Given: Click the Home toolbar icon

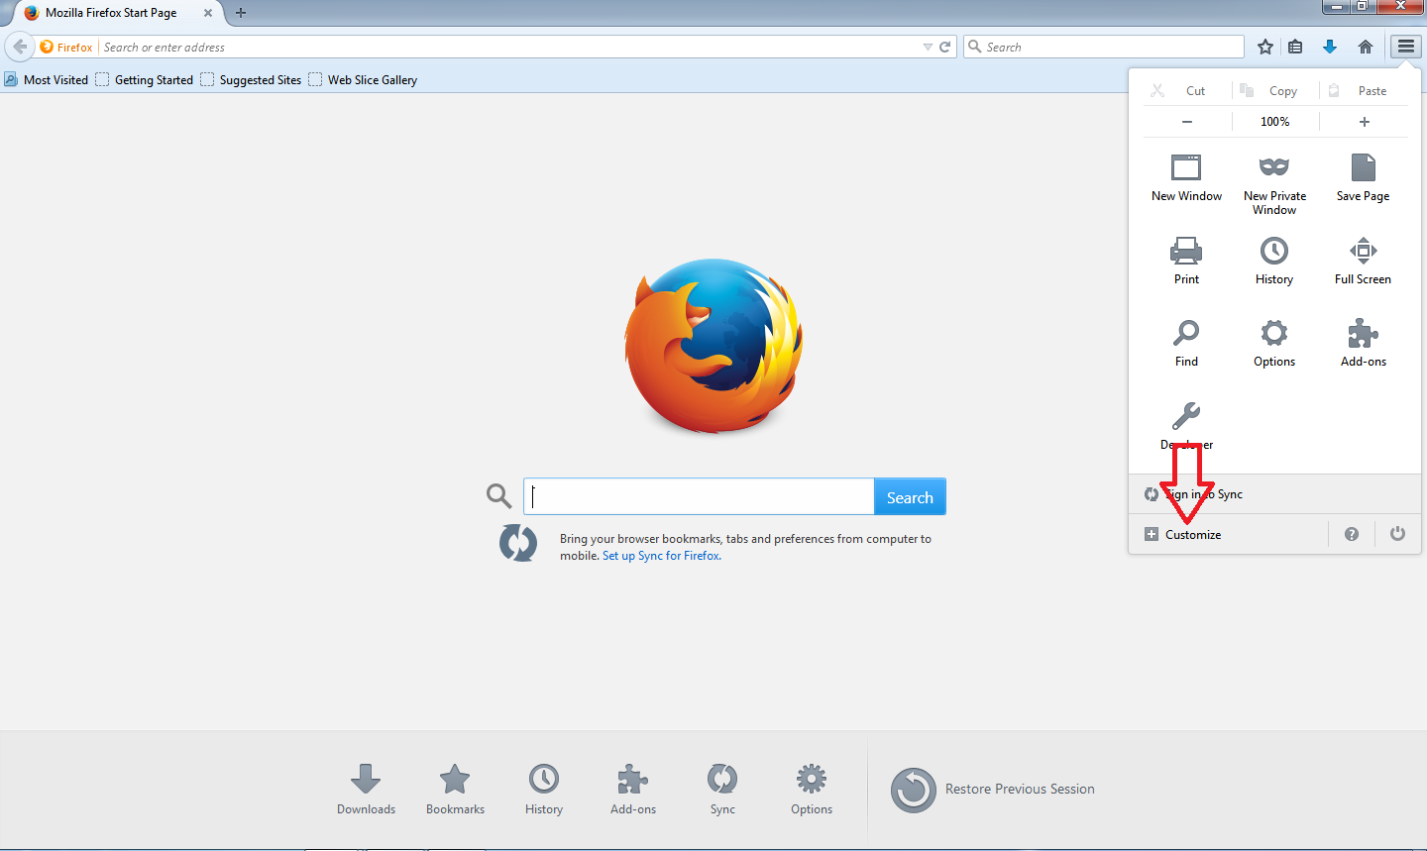Looking at the screenshot, I should tap(1366, 47).
